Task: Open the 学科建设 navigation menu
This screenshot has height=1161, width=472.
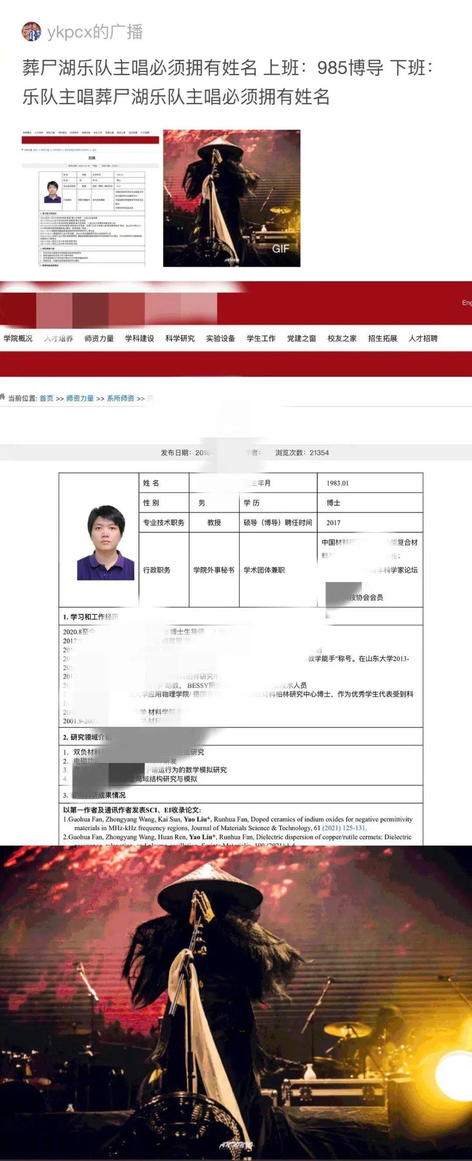Action: 140,338
